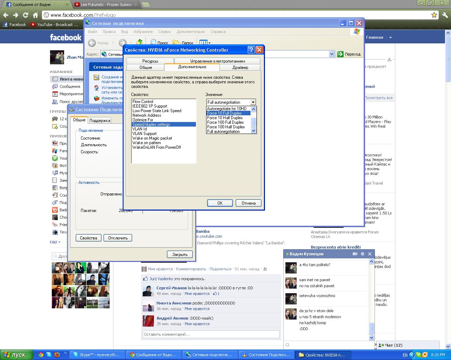Switch to Драйвер tab
451x360 pixels.
coord(240,67)
